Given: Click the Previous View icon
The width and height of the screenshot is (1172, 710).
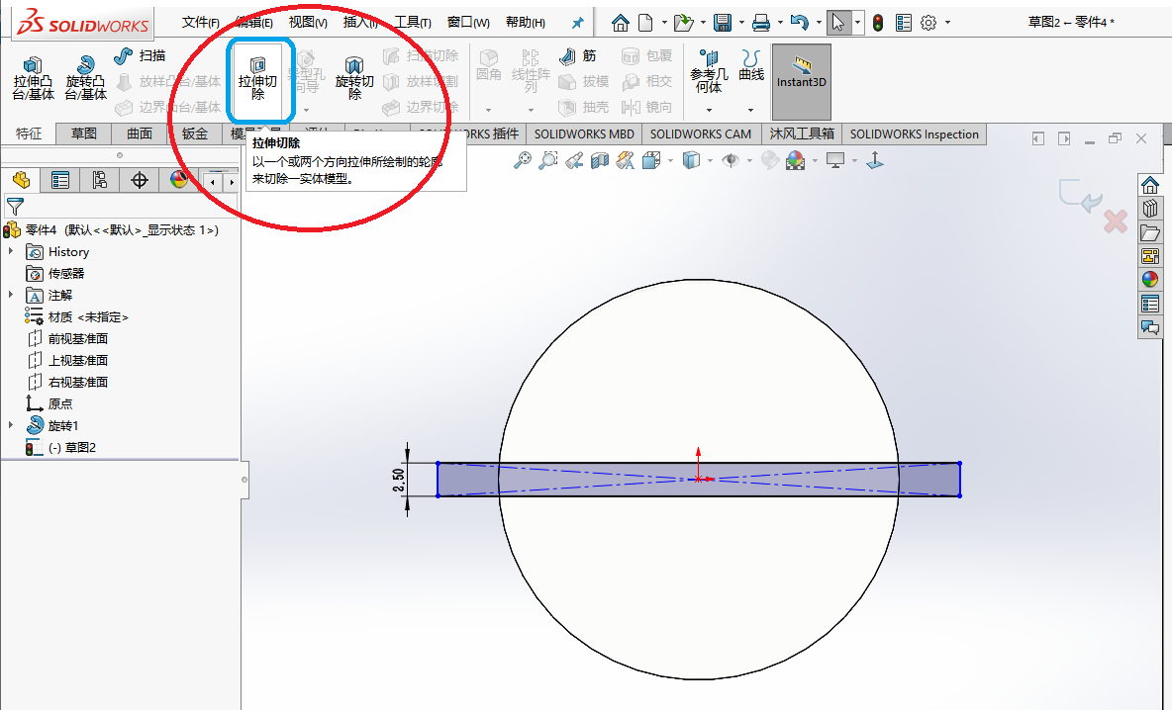Looking at the screenshot, I should coord(574,160).
